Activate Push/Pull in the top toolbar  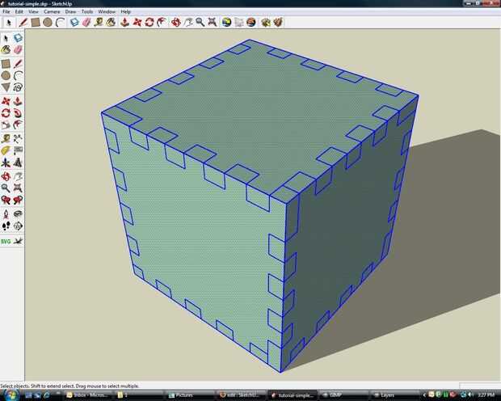(125, 23)
